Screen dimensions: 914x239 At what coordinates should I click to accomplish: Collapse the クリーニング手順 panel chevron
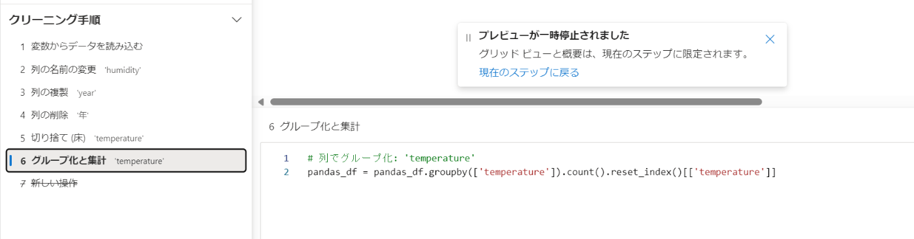tap(237, 20)
